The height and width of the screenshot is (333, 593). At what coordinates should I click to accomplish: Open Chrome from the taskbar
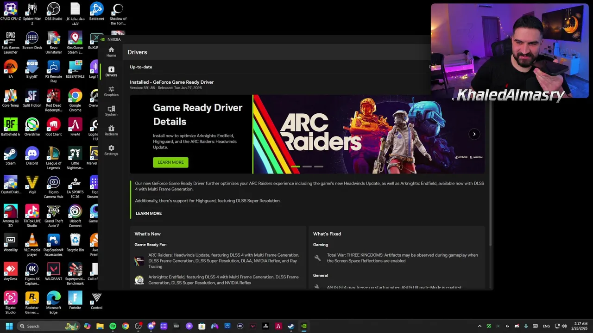click(x=125, y=326)
